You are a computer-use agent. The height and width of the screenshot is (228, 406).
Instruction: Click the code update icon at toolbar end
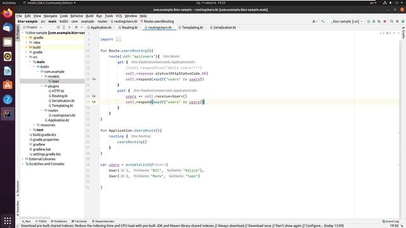(403, 22)
